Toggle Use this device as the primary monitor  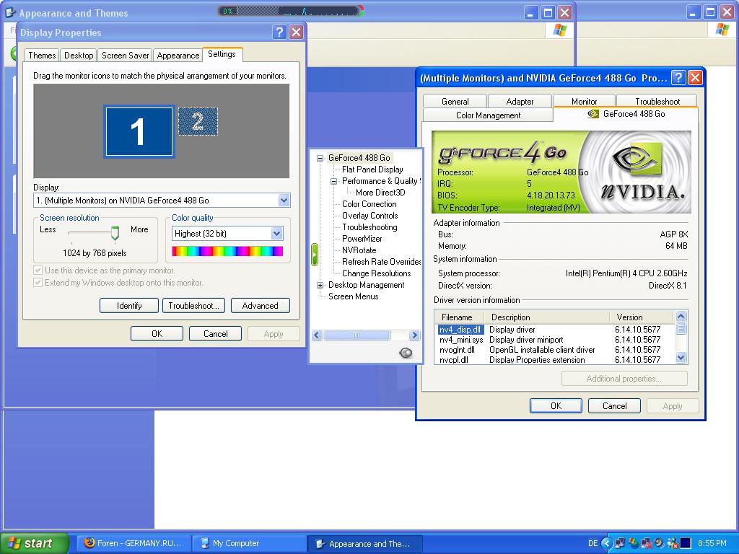(38, 271)
